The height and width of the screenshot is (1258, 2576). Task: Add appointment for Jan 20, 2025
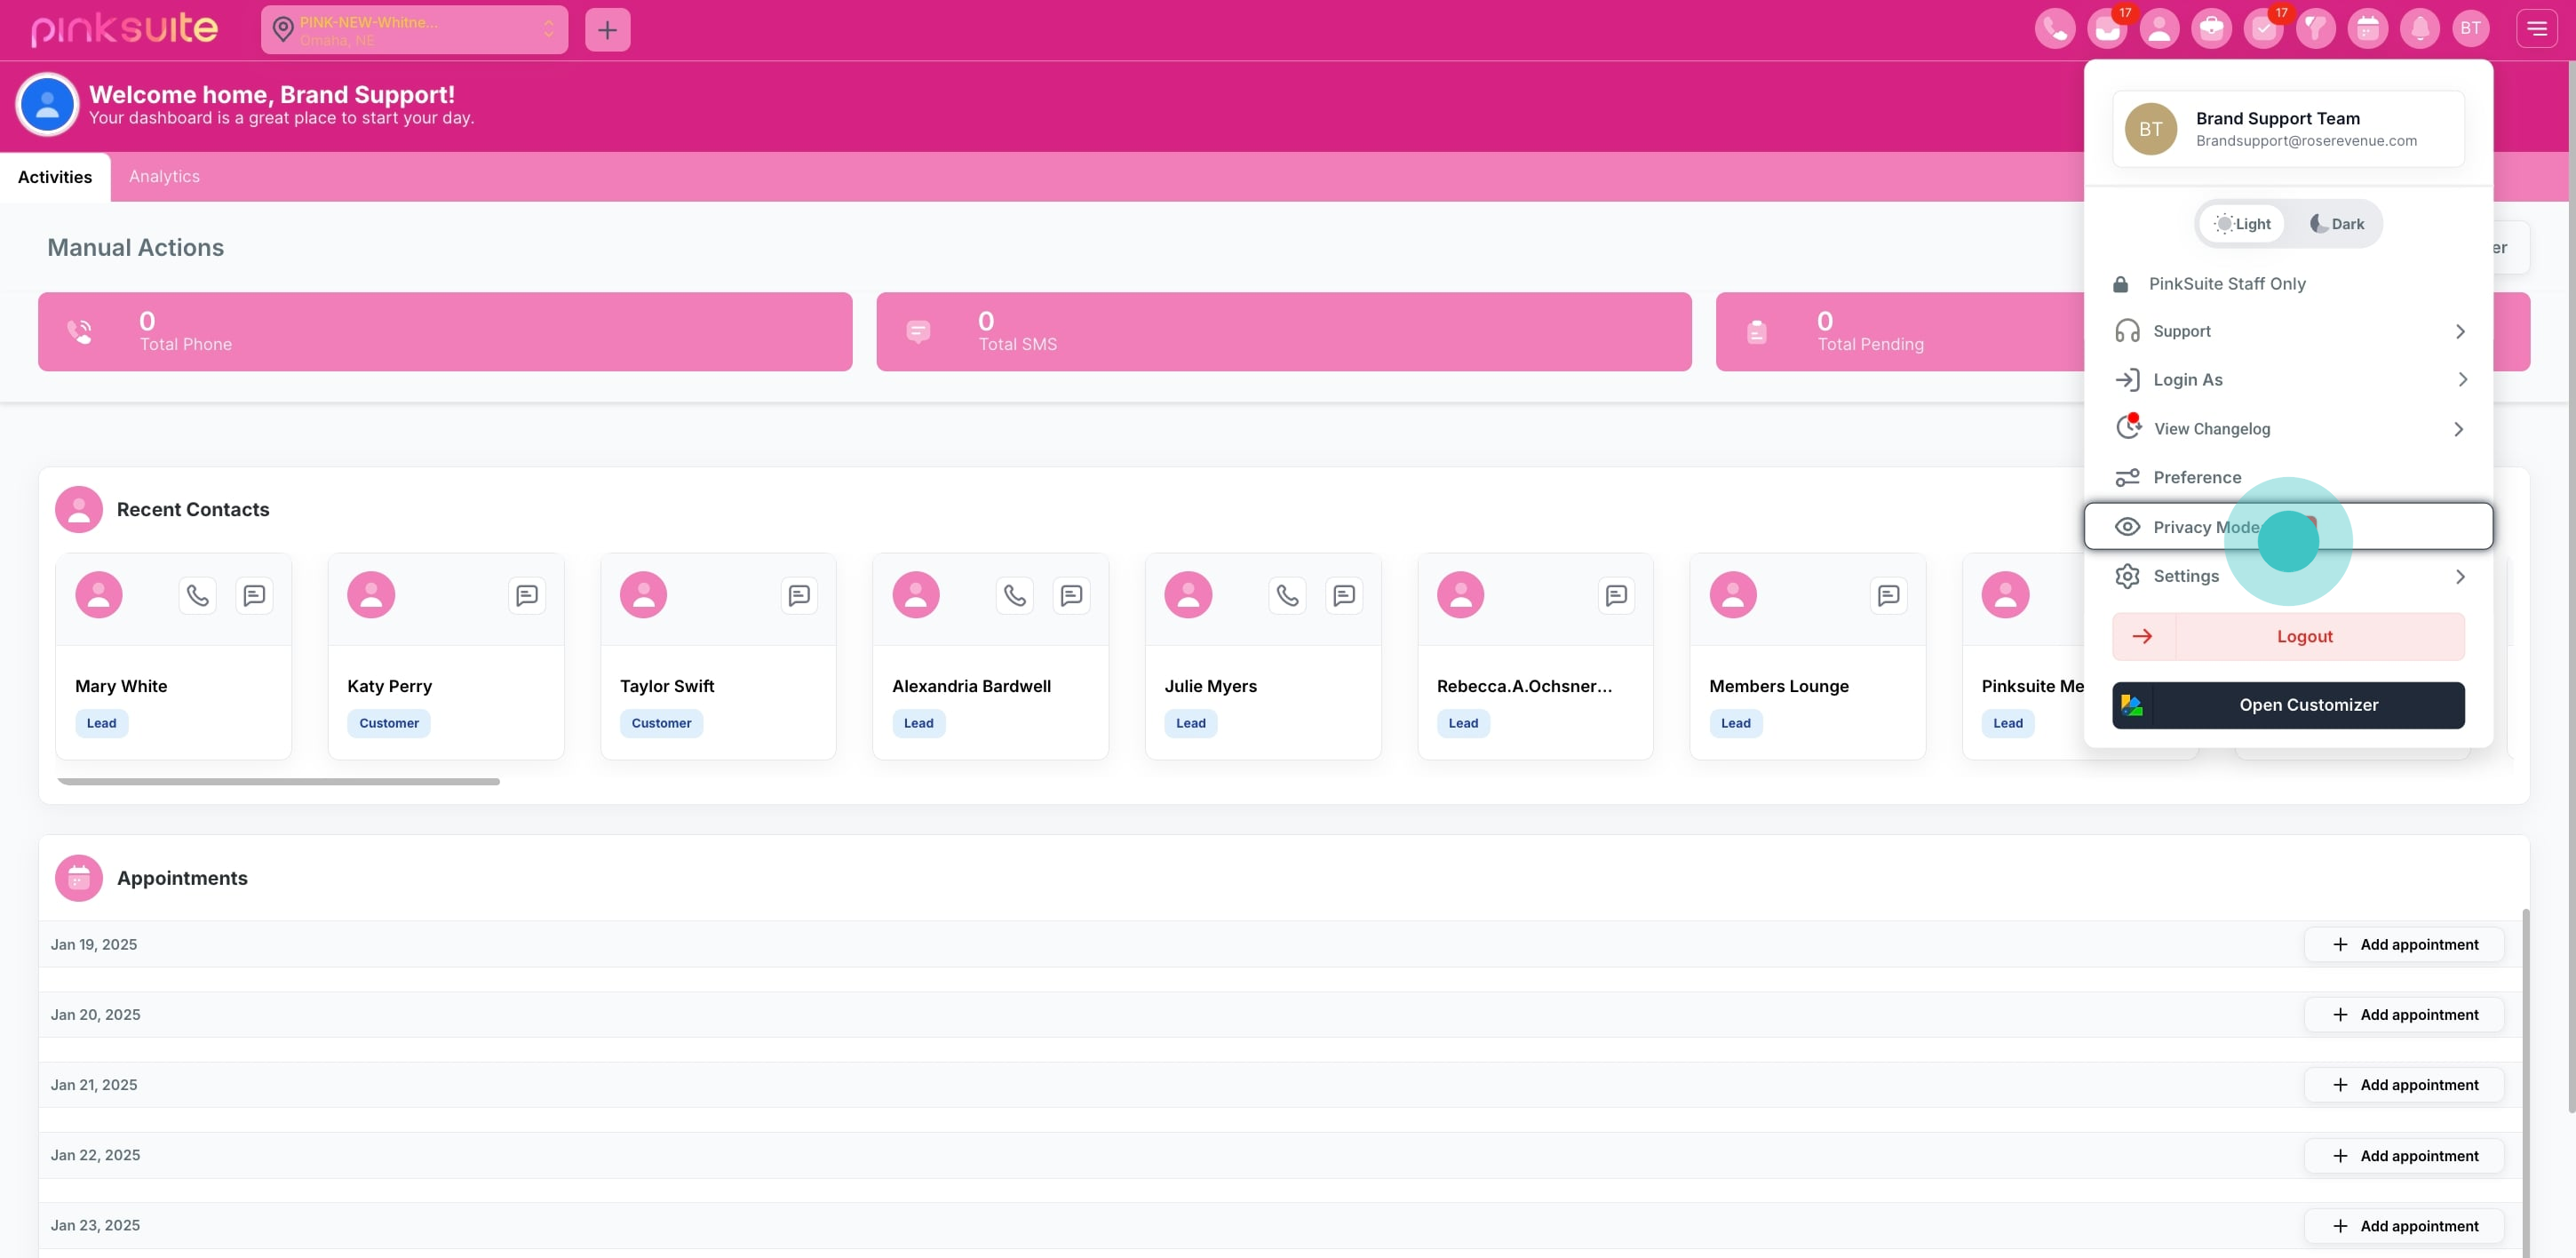(x=2403, y=1015)
